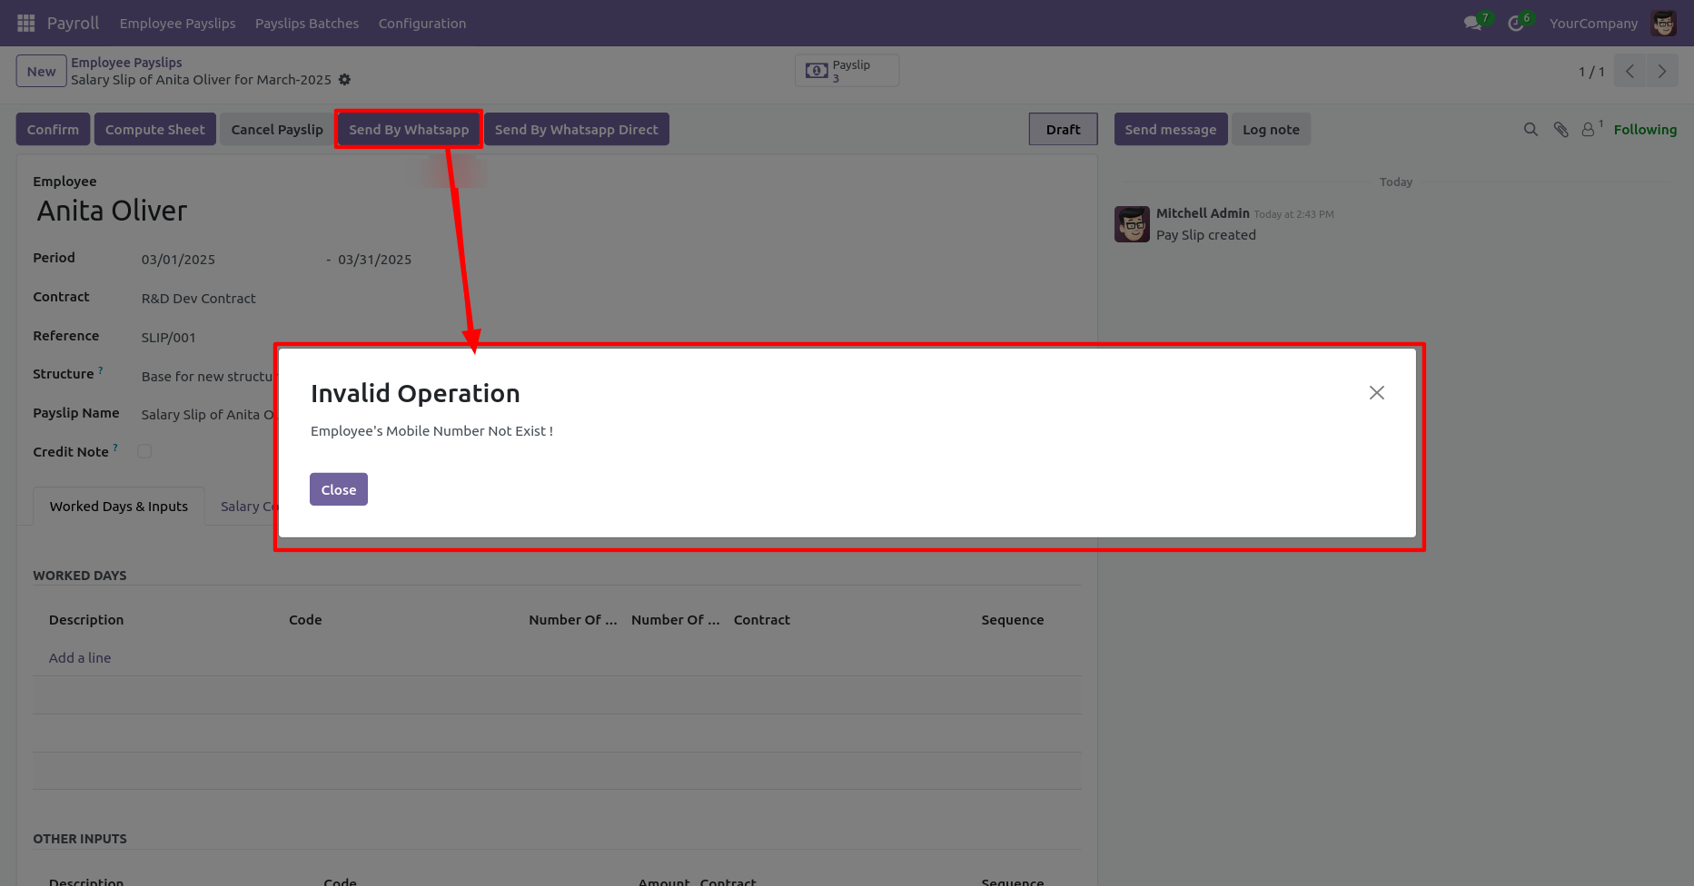Switch to Worked Days & Inputs tab

click(x=119, y=507)
